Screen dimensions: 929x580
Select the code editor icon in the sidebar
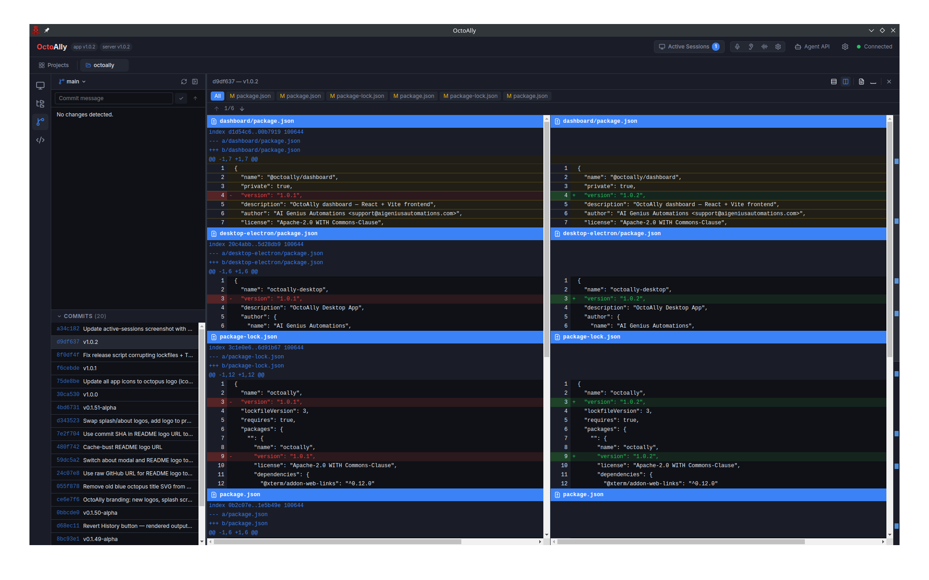point(40,140)
